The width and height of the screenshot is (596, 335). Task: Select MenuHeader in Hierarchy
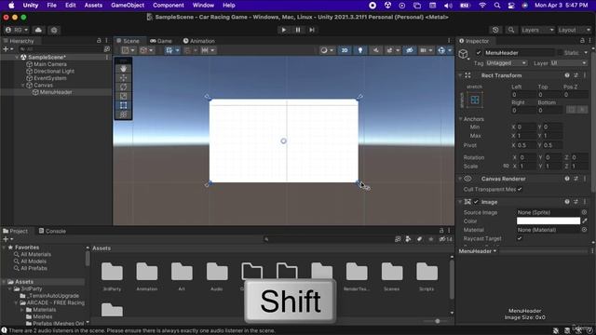coord(56,92)
